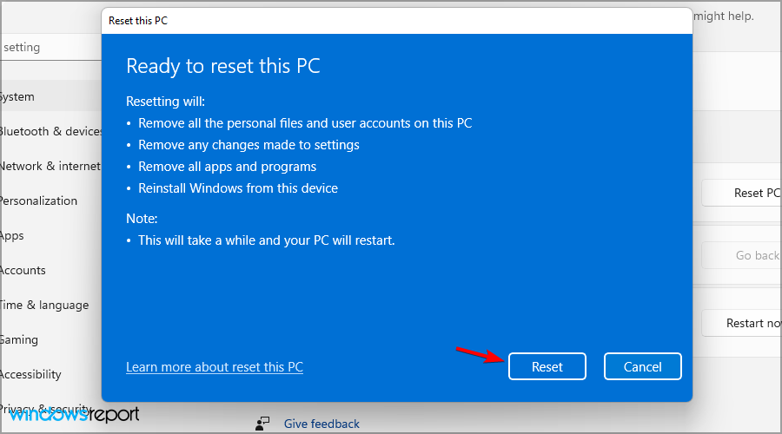Open the Give feedback link
782x434 pixels.
(x=321, y=424)
